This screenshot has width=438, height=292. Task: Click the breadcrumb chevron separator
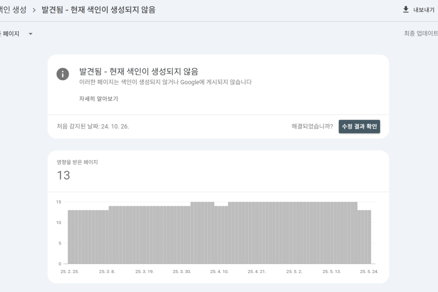(34, 10)
